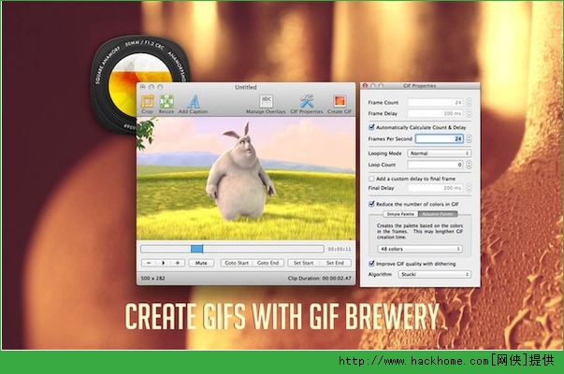Adjust the Frames Per Second stepper
Viewport: 564px width, 374px height.
469,138
